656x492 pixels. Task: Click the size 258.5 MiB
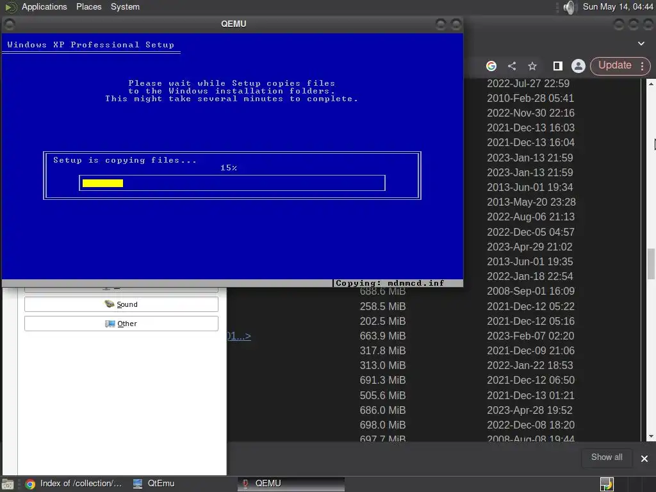(382, 306)
